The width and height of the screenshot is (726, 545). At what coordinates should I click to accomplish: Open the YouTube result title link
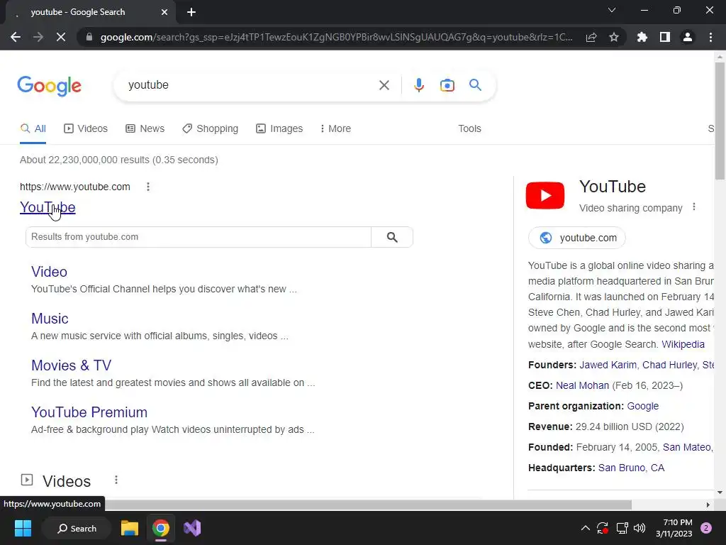tap(48, 207)
